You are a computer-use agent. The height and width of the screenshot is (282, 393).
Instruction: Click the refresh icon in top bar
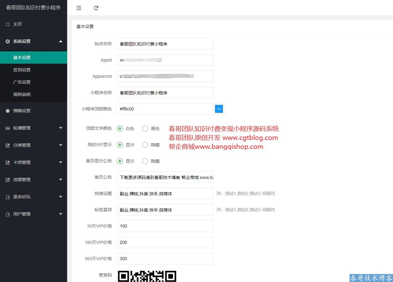pos(96,8)
